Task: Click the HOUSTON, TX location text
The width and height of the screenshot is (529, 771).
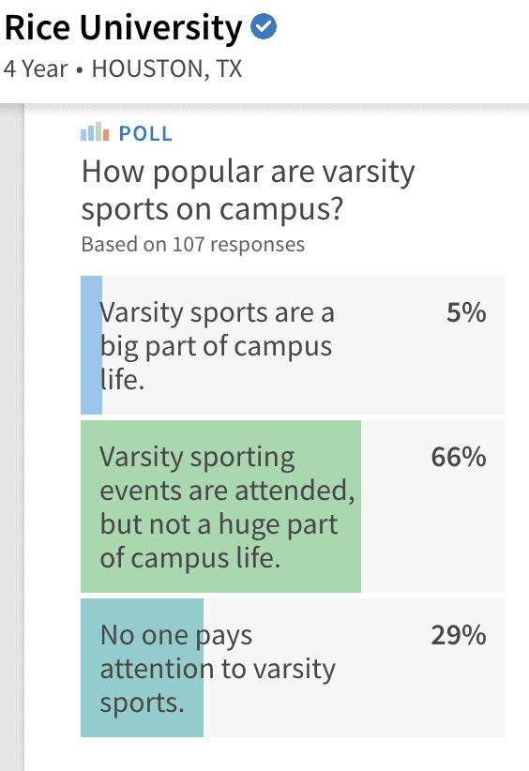Action: (x=167, y=68)
